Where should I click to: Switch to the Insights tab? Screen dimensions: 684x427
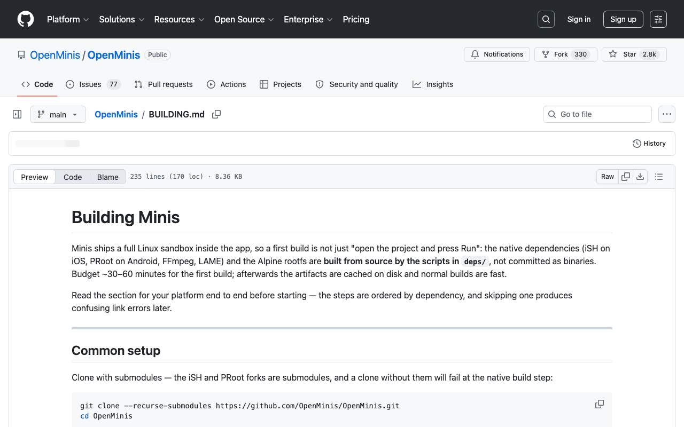pyautogui.click(x=433, y=84)
